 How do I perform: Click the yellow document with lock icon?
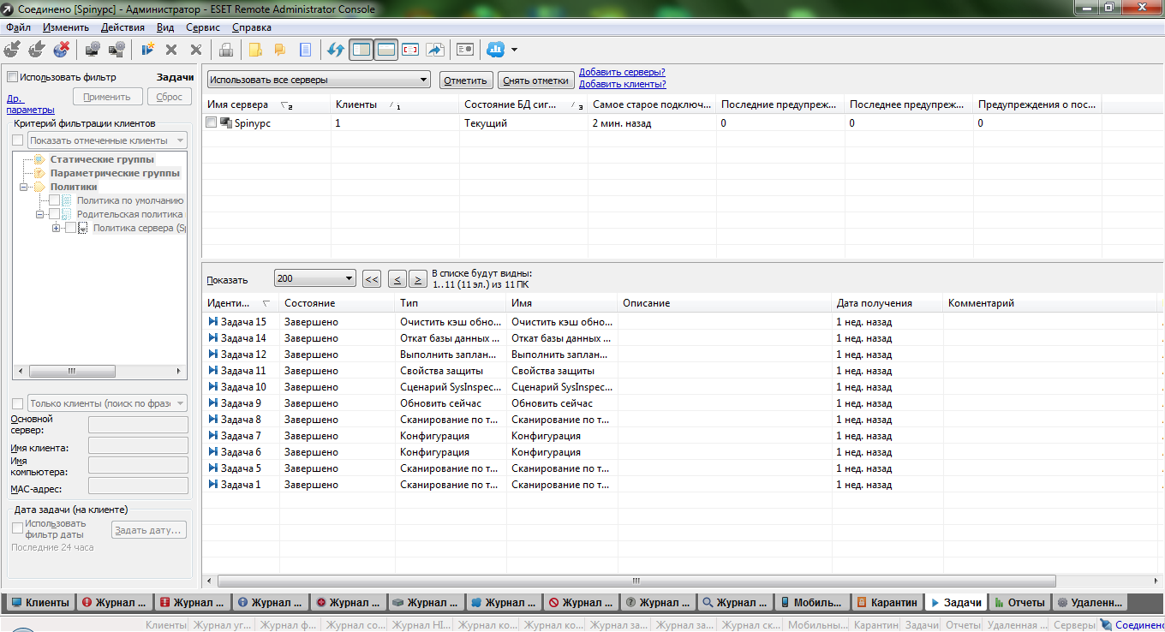tap(255, 50)
